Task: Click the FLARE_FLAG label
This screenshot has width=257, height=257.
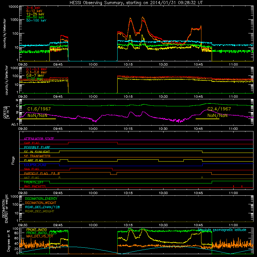Action: coord(33,160)
